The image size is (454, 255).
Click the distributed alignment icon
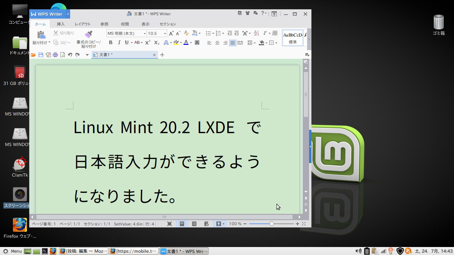click(x=240, y=42)
